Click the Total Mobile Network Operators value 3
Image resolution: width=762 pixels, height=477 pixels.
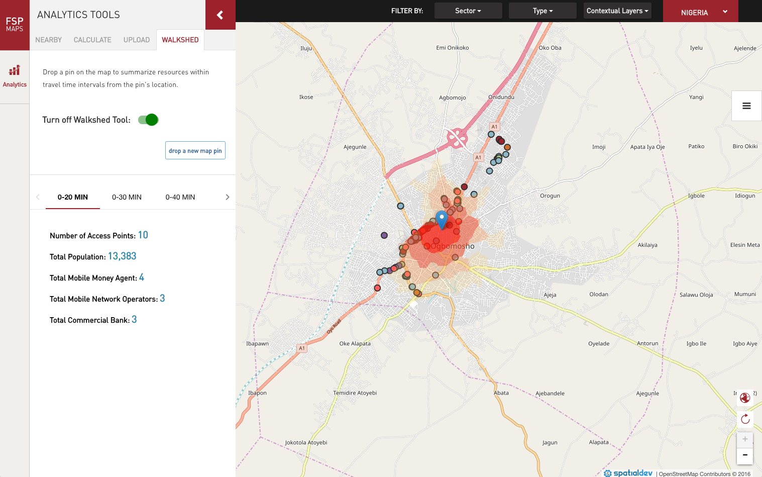pyautogui.click(x=162, y=298)
